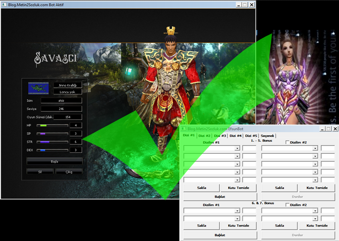Click value field beside first Dizilim #2 dropdown, 1.-5. Bonus
Image resolution: width=339 pixels, height=241 pixels.
[x=328, y=148]
